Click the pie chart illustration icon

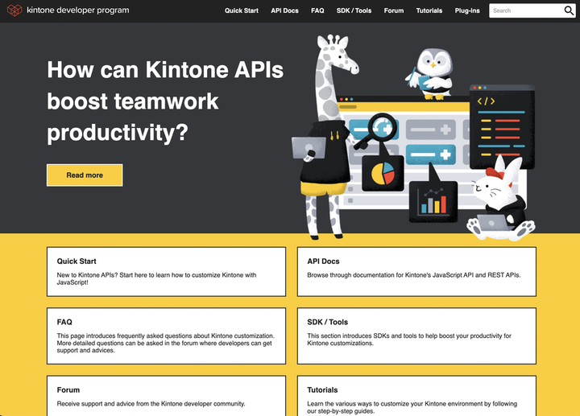pos(383,173)
